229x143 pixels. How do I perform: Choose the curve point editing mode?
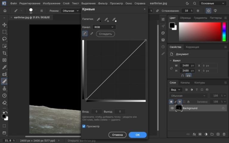pos(85,34)
